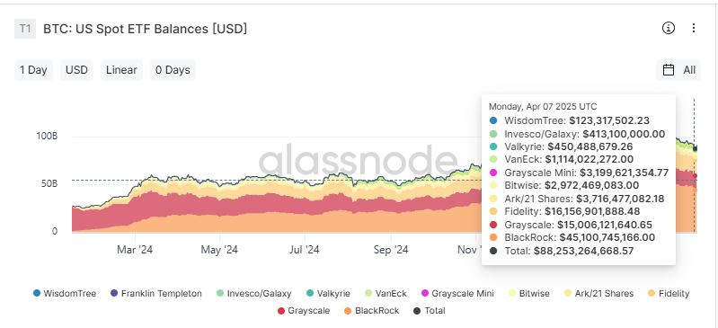Click the Total value $88,253,264,668.57
Screen dimensions: 718x328
(584, 251)
